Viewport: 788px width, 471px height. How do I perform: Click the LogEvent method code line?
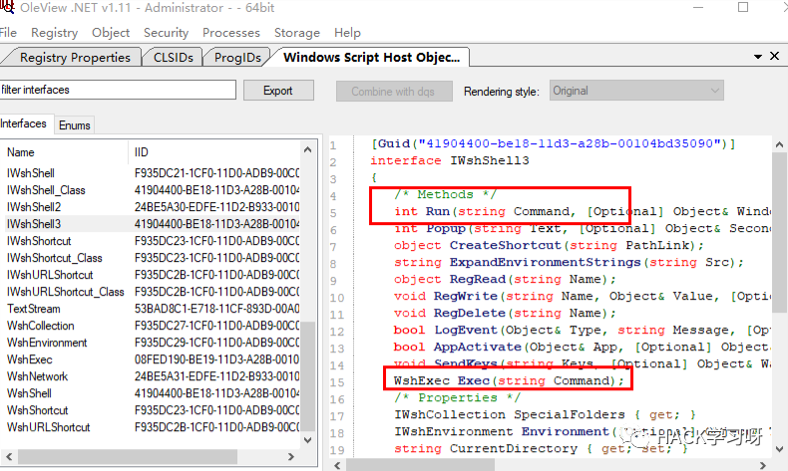(x=582, y=330)
